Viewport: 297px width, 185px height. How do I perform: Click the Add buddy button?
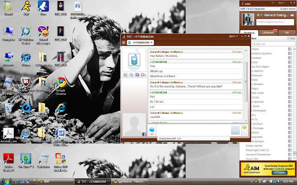coord(291,38)
